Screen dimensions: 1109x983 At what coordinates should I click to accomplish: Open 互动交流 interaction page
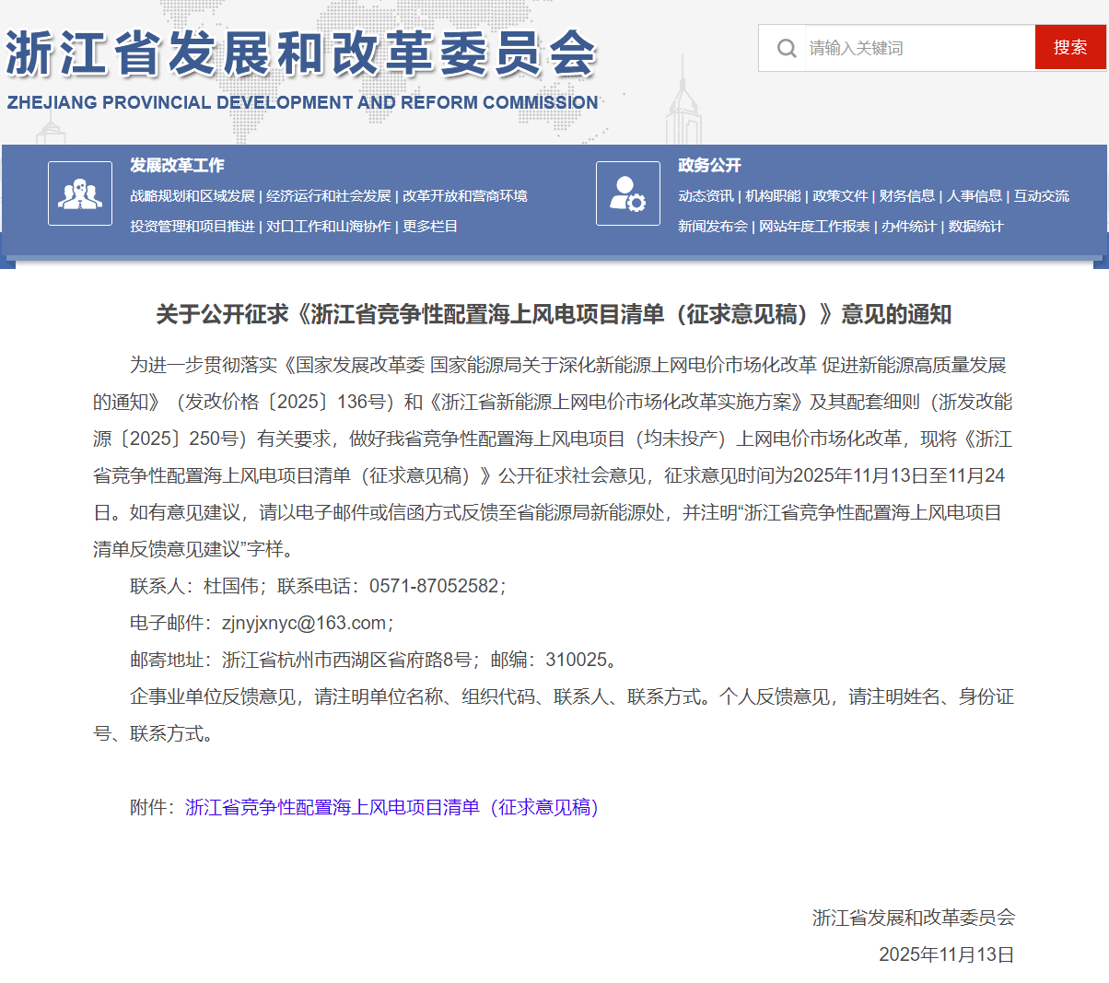point(1042,196)
